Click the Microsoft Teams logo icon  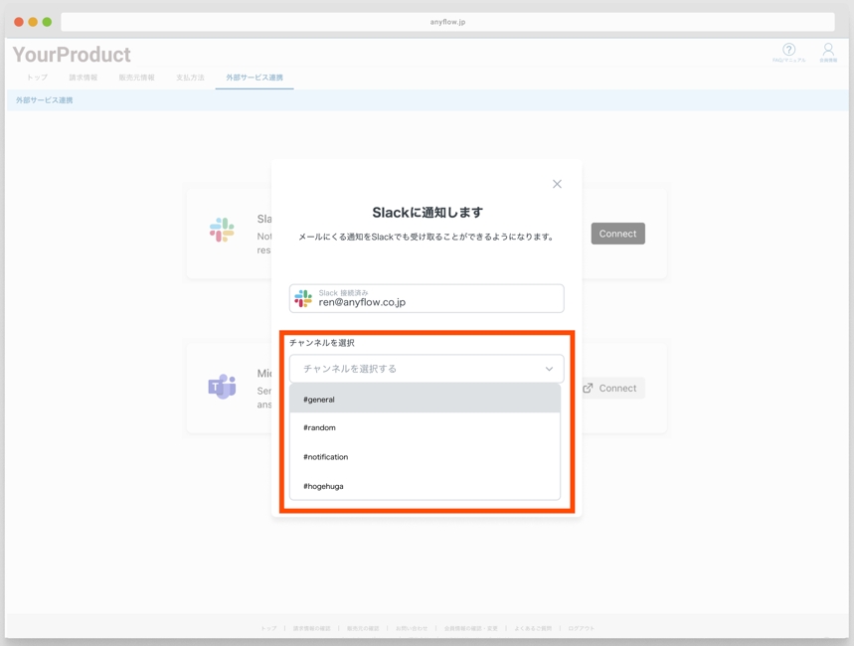[222, 386]
